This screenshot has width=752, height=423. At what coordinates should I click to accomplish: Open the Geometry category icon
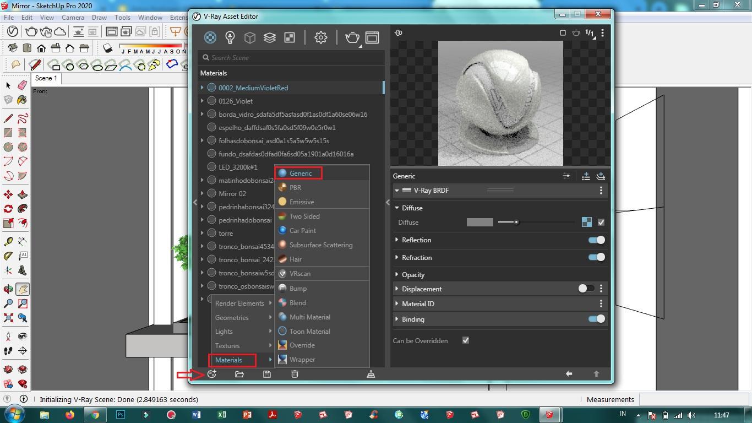pos(249,37)
